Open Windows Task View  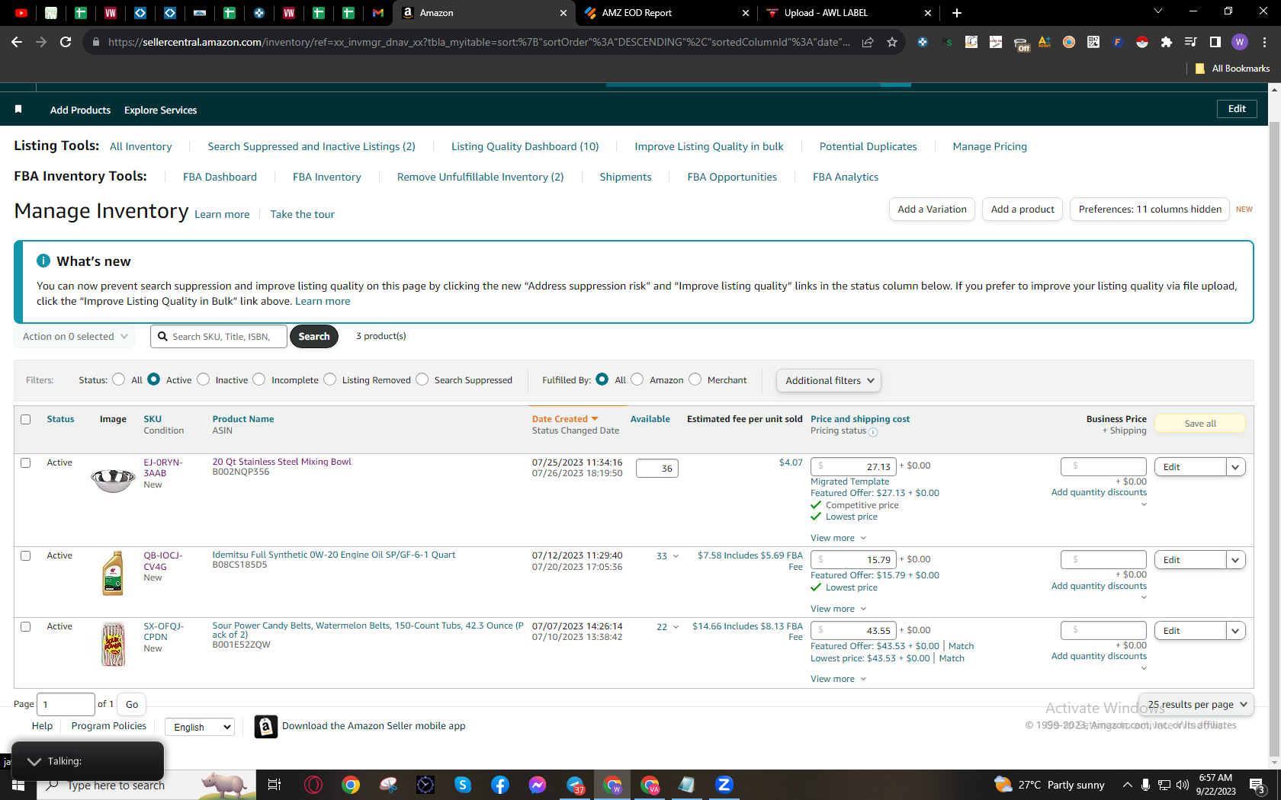[274, 785]
